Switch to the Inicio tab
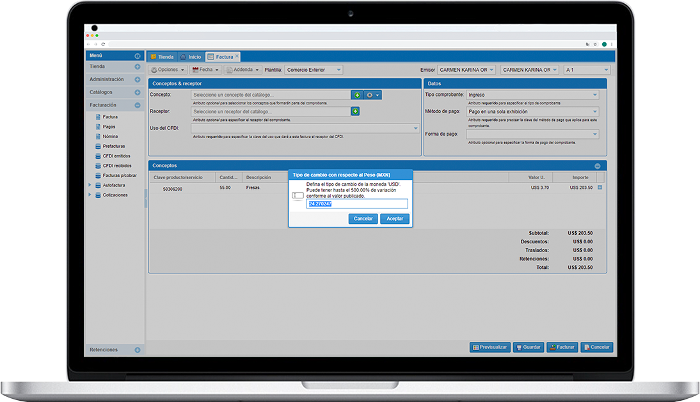Image resolution: width=700 pixels, height=402 pixels. point(190,57)
